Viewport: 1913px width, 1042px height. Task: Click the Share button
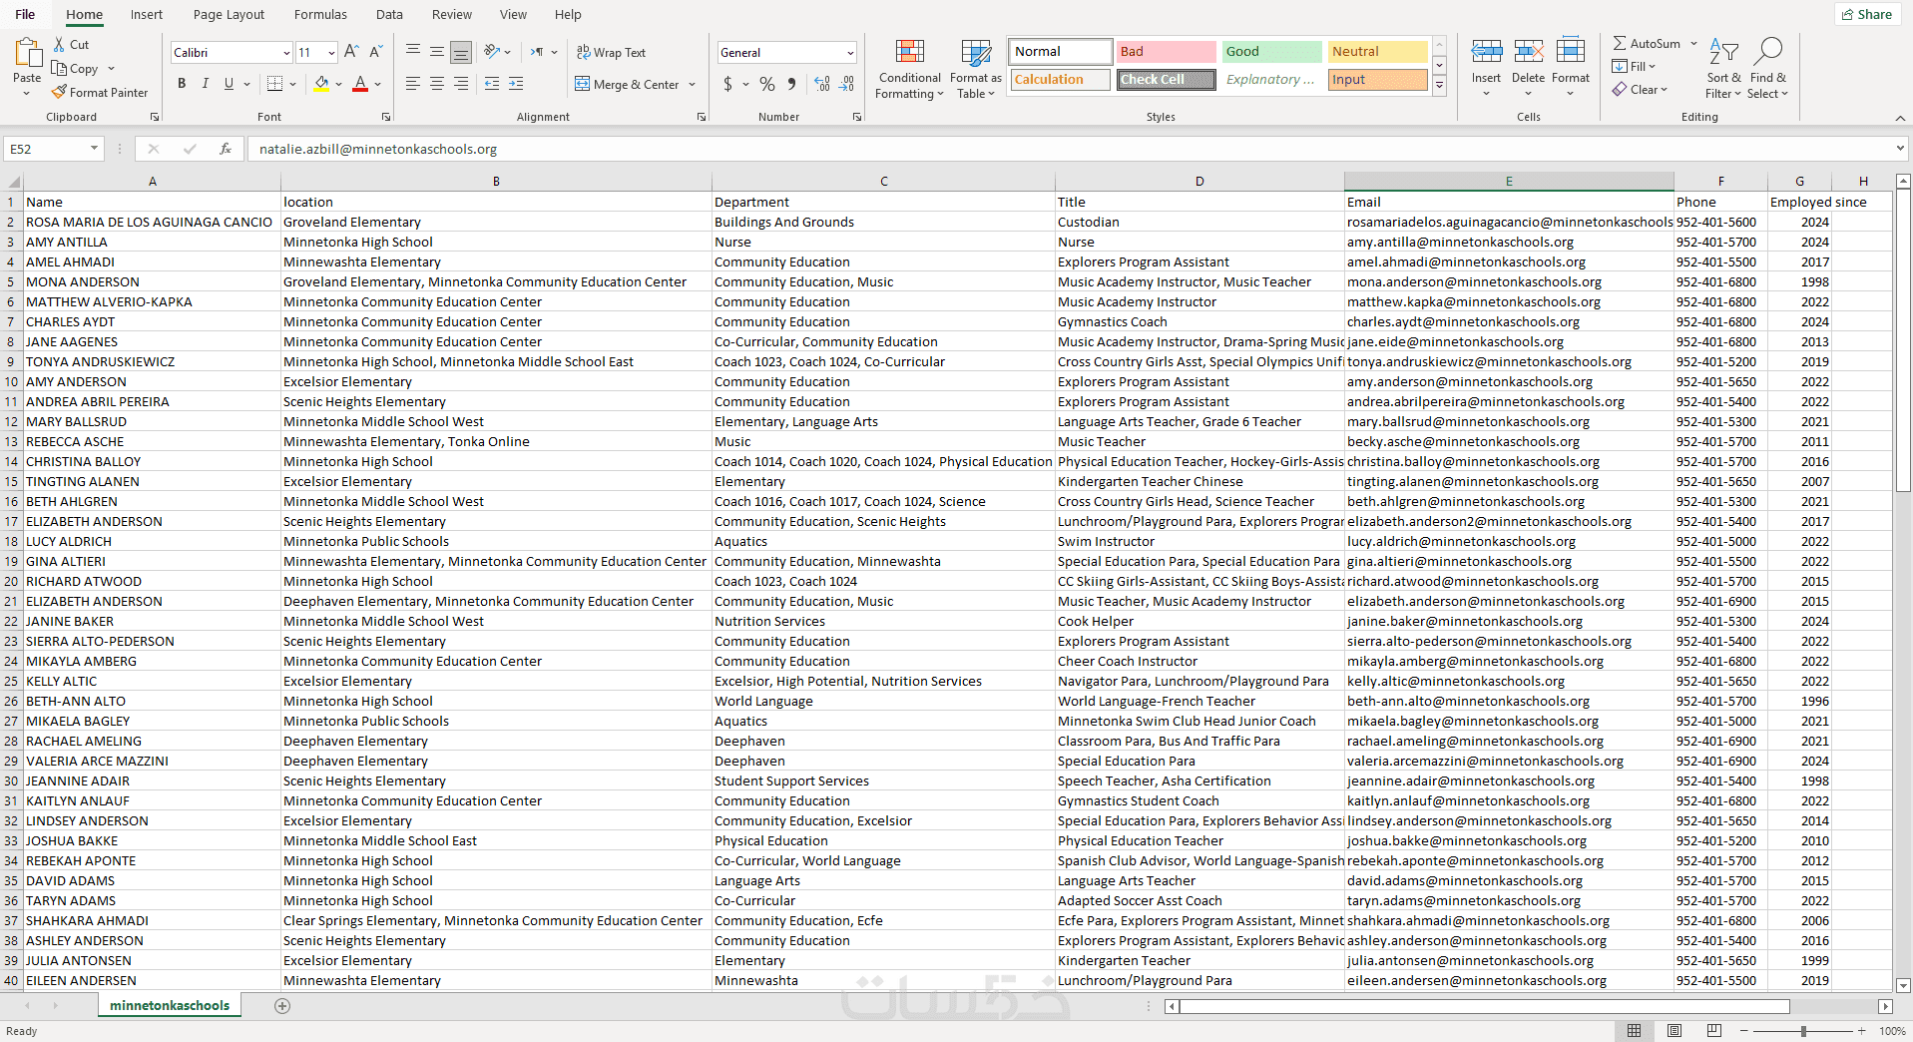coord(1866,14)
